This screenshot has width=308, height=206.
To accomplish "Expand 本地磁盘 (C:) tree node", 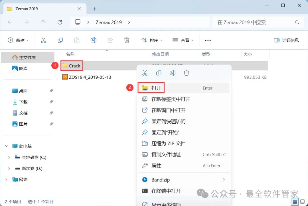I will (x=9, y=157).
